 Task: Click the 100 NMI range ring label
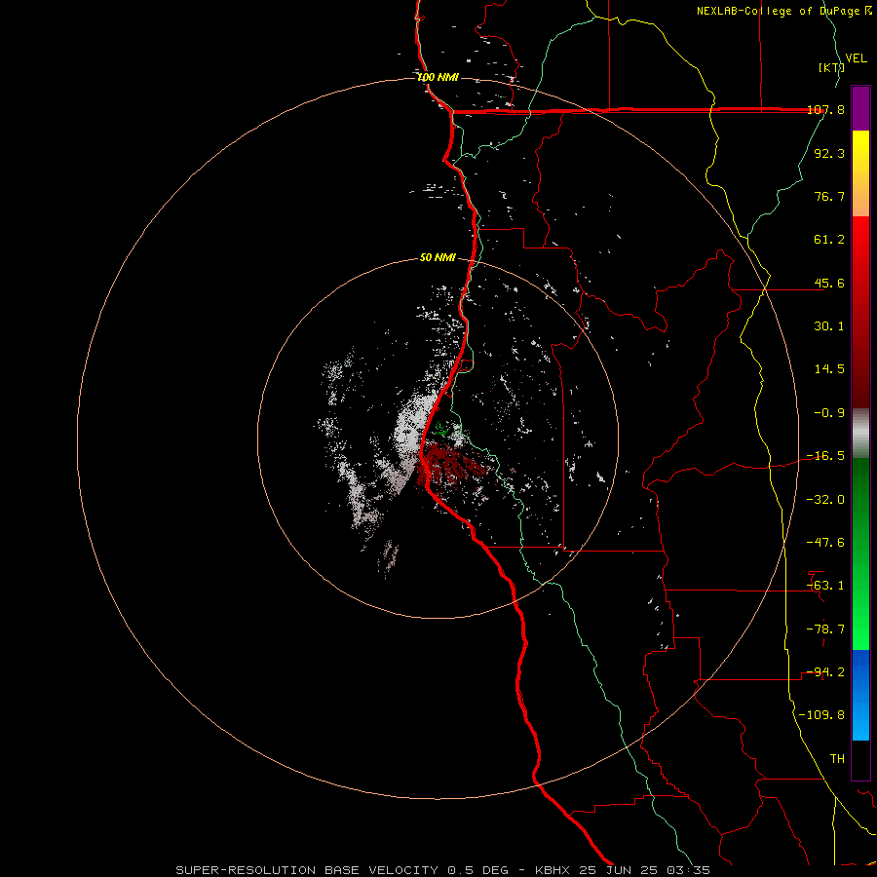click(438, 77)
